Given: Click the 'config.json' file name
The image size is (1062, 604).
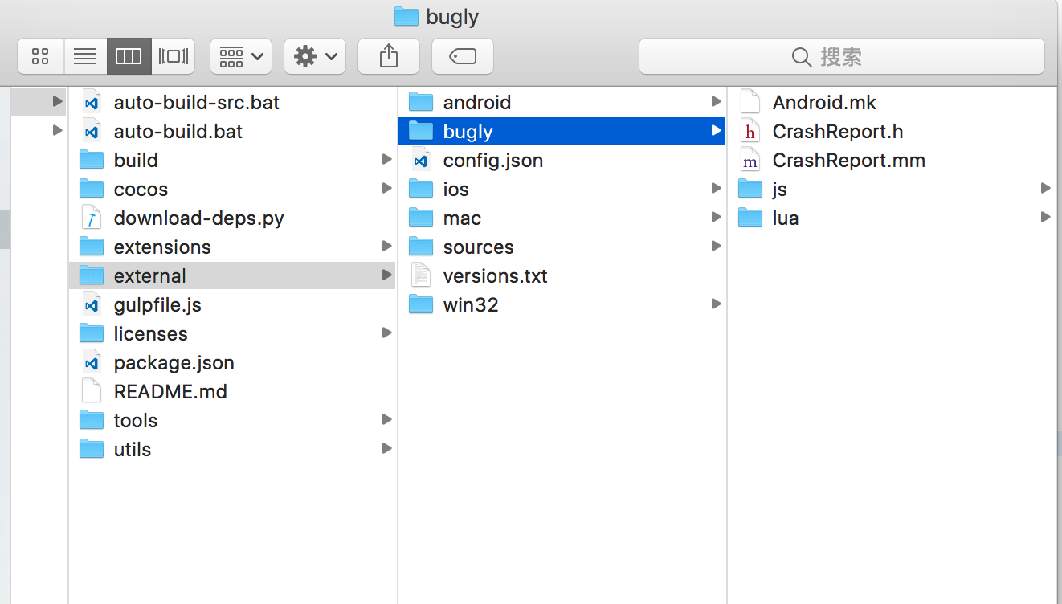Looking at the screenshot, I should pyautogui.click(x=493, y=161).
